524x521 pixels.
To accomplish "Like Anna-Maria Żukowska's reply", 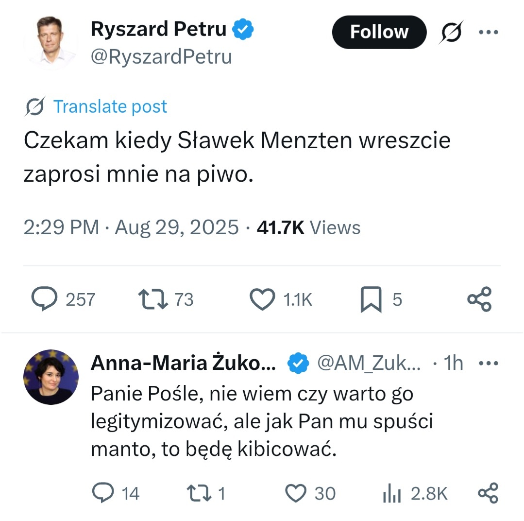I will [295, 493].
